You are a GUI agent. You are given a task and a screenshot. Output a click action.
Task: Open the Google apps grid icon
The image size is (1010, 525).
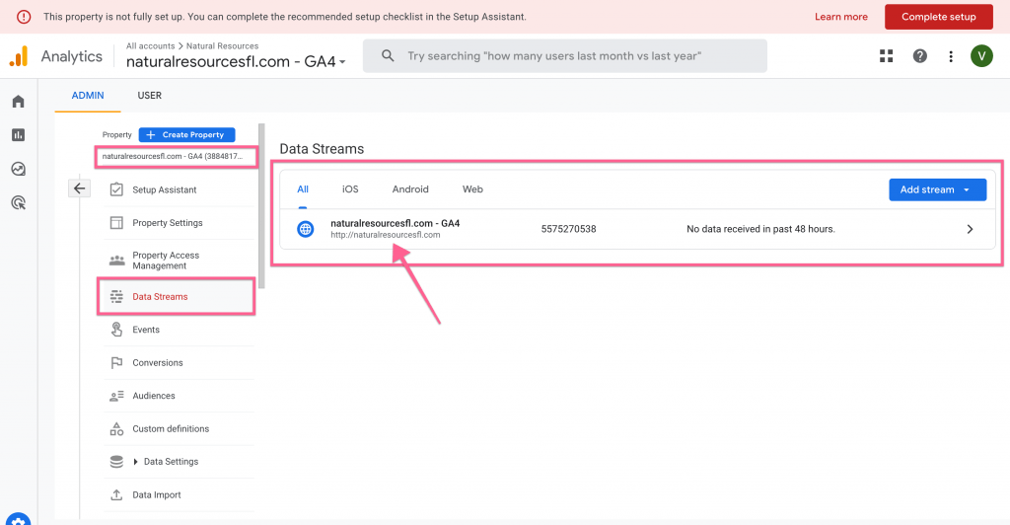[x=887, y=56]
